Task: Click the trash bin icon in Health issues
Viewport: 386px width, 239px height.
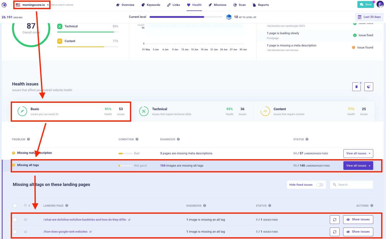Action: 356,87
